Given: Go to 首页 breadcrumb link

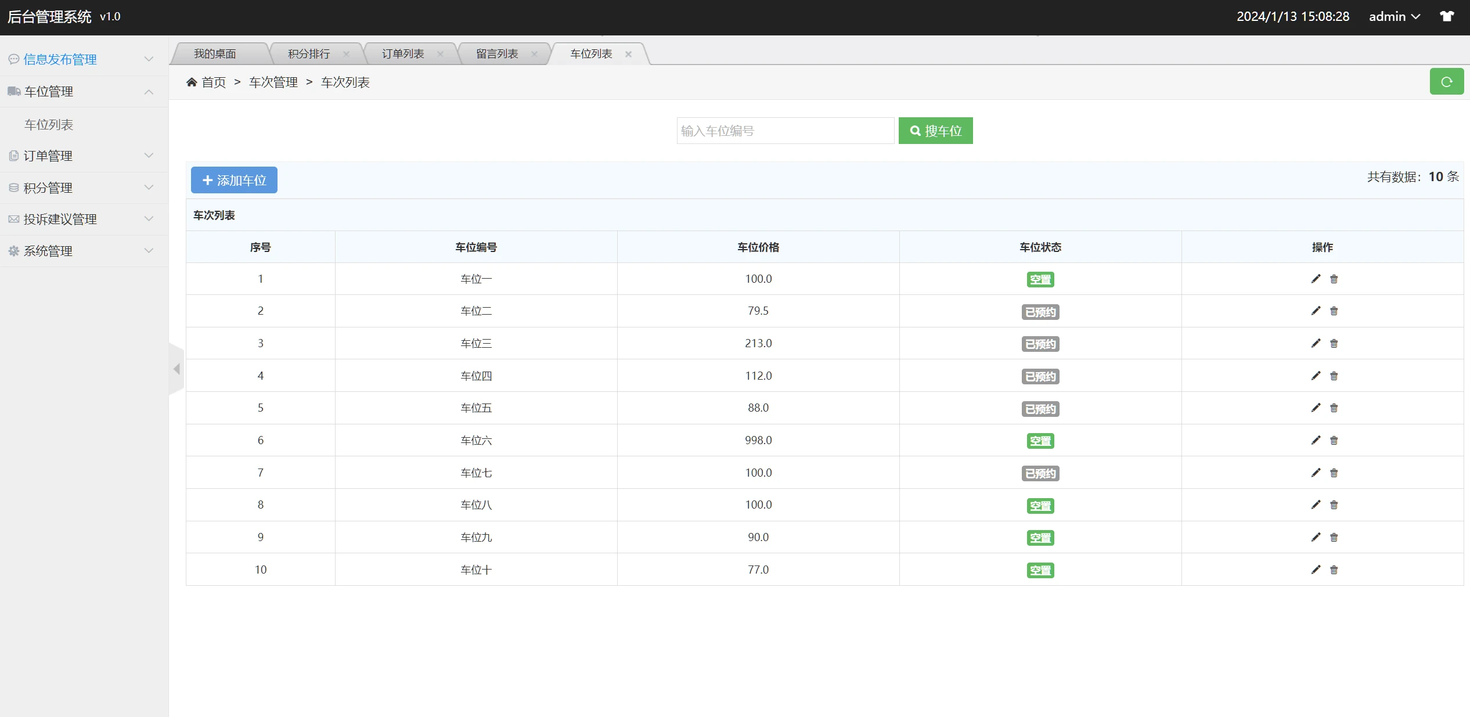Looking at the screenshot, I should coord(214,82).
